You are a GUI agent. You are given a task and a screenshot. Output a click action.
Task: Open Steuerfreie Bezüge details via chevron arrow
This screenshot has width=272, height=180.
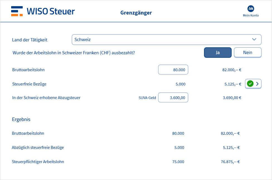(x=257, y=84)
